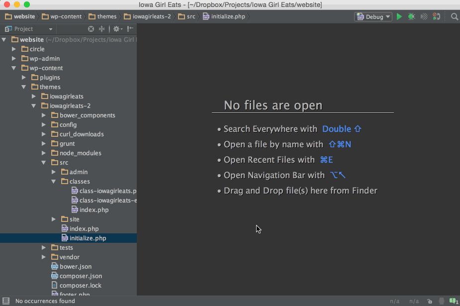The width and height of the screenshot is (460, 306).
Task: Select the config folder row
Action: [68, 125]
